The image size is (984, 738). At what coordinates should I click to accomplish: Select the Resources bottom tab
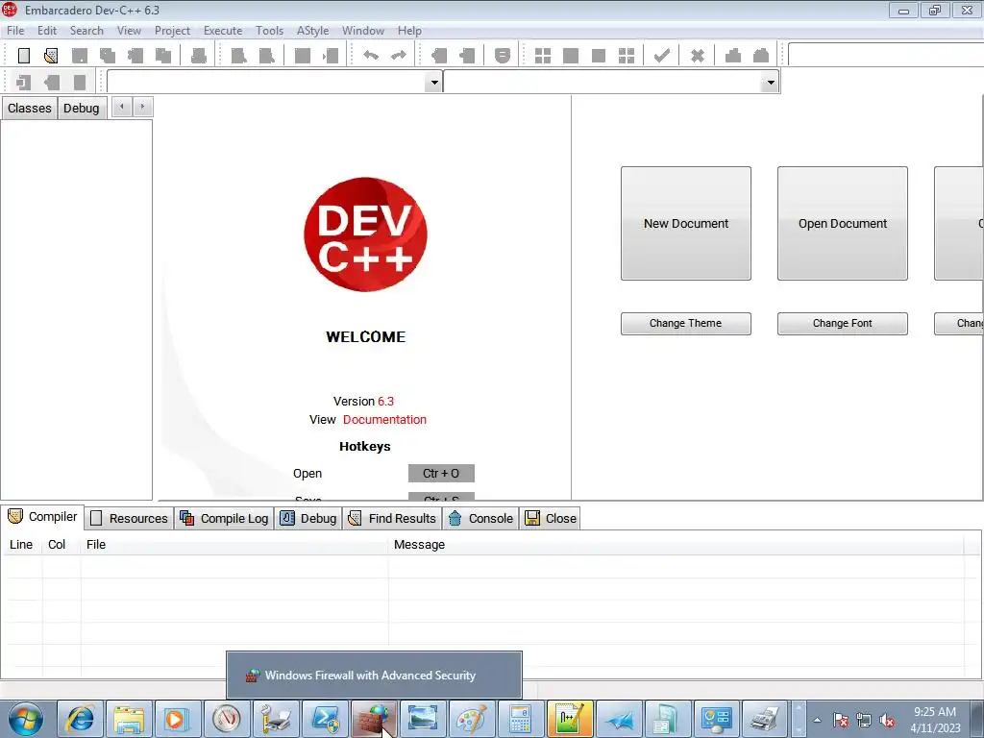point(130,518)
